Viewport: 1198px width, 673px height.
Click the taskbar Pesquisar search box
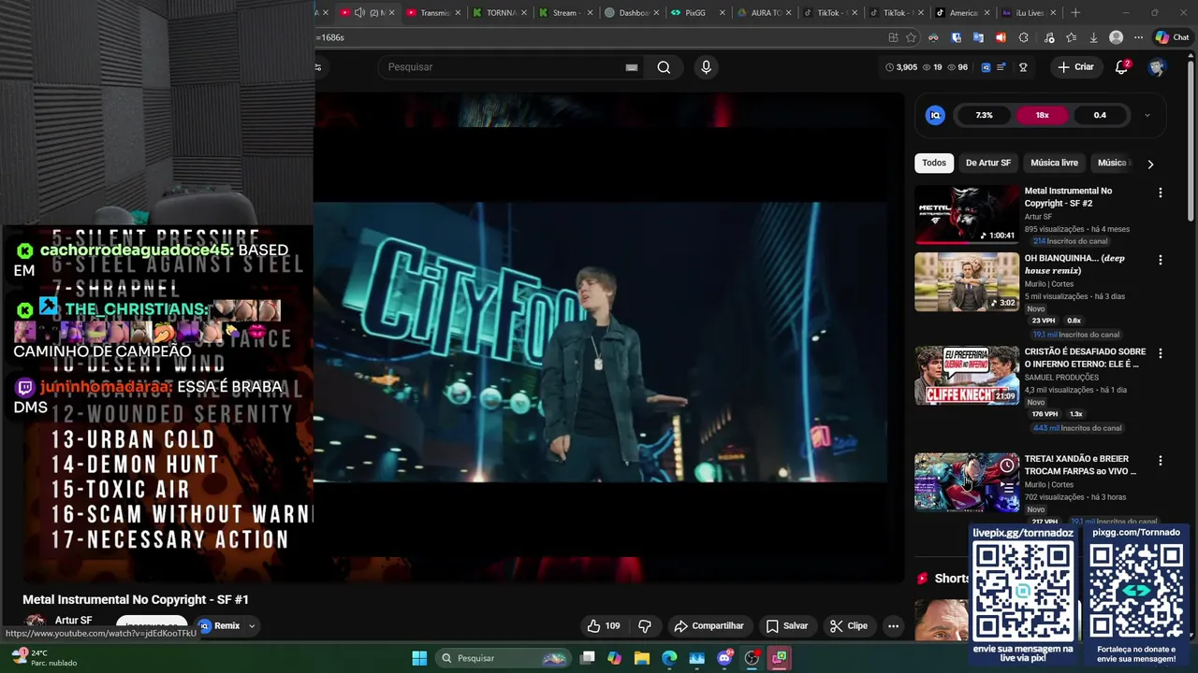click(x=504, y=658)
